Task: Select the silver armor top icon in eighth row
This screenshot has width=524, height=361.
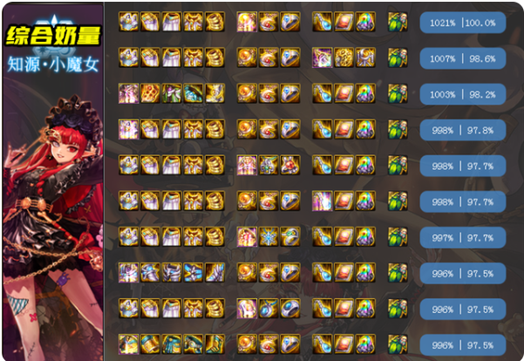Action: (x=129, y=272)
